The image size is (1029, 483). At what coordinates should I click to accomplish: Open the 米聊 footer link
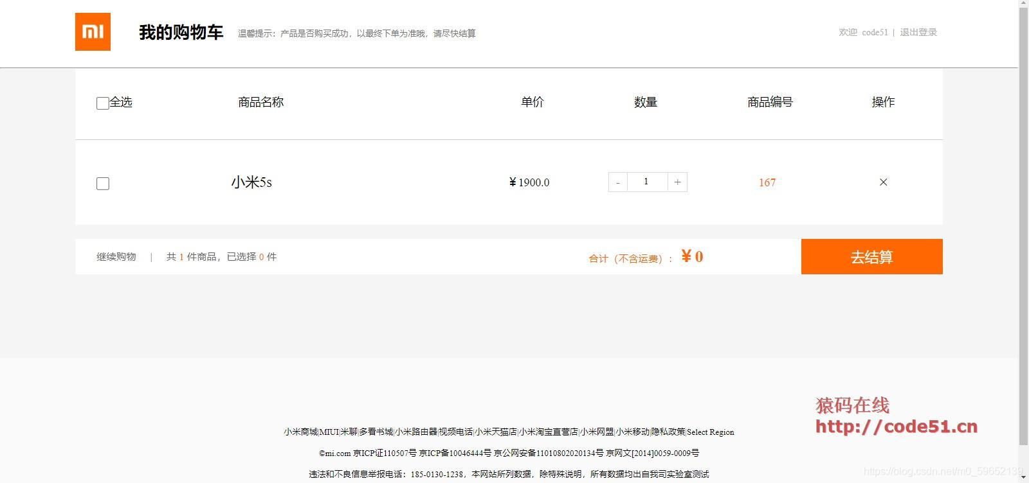tap(349, 432)
